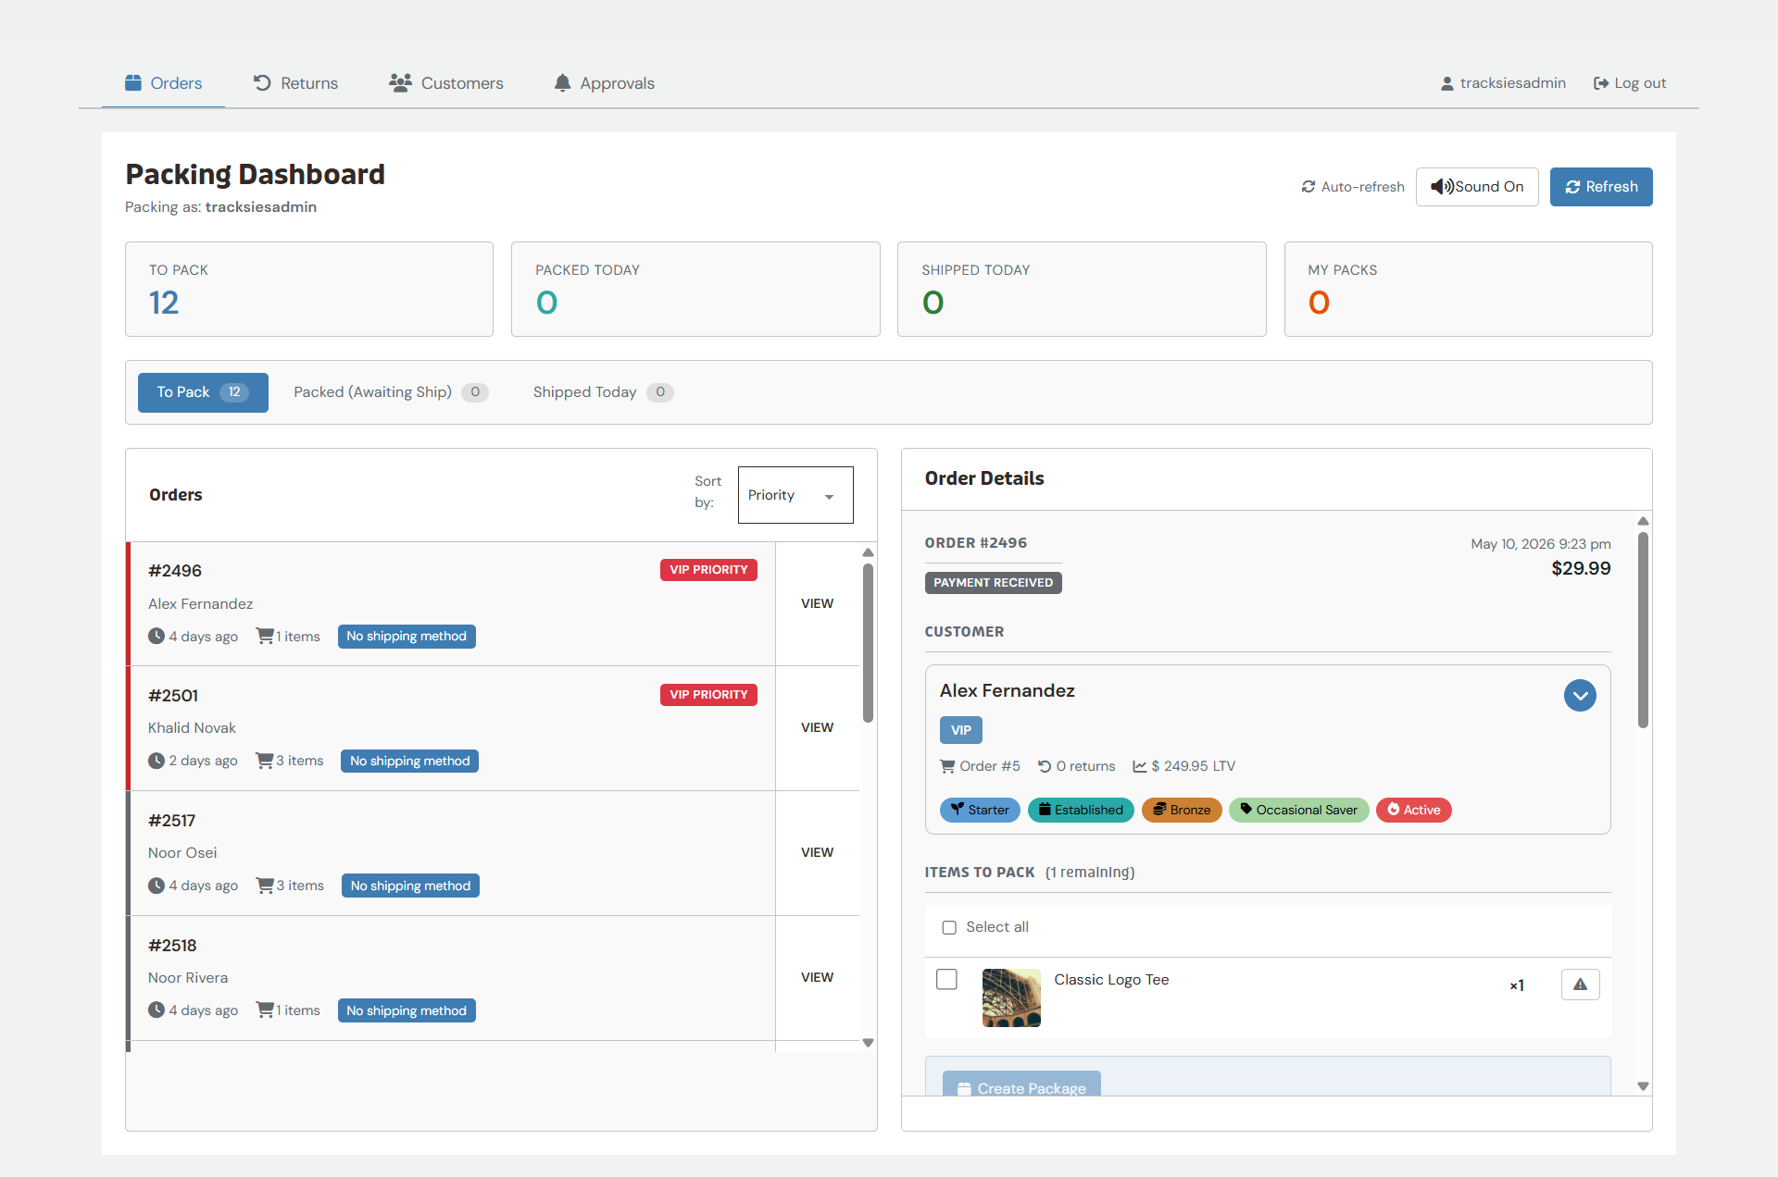Image resolution: width=1778 pixels, height=1177 pixels.
Task: Click the TO PACK stat card
Action: click(309, 289)
